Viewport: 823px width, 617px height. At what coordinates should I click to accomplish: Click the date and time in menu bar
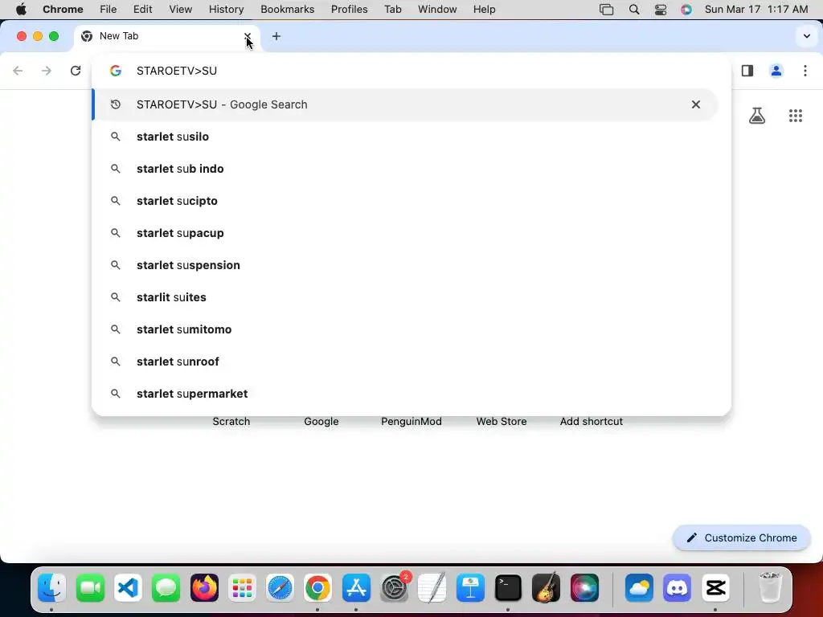(x=756, y=10)
